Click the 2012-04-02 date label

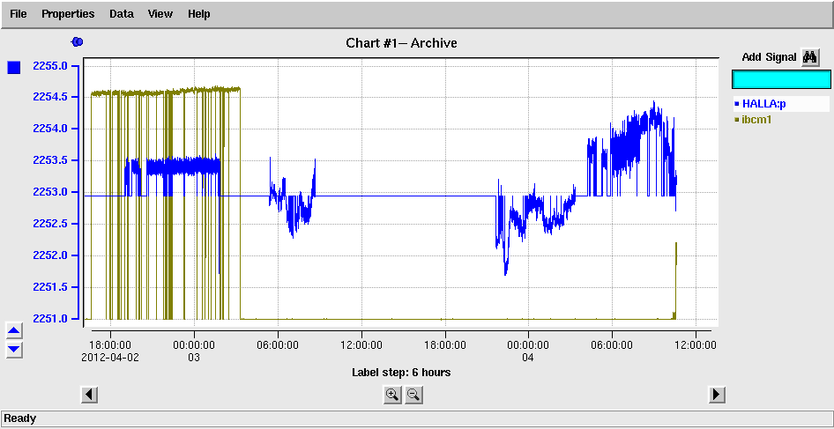(x=110, y=358)
